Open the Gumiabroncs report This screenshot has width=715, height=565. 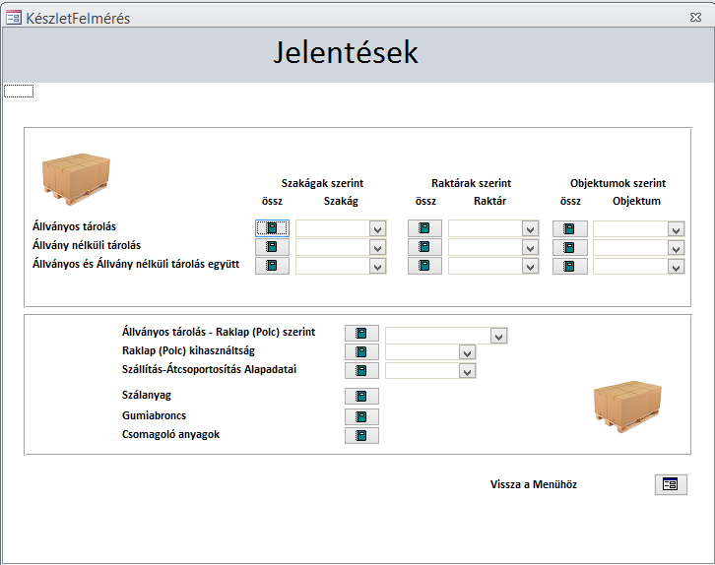pyautogui.click(x=361, y=416)
